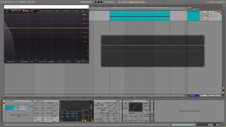The height and width of the screenshot is (127, 226).
Task: Select the Operator chain in rack
Action: tap(10, 109)
